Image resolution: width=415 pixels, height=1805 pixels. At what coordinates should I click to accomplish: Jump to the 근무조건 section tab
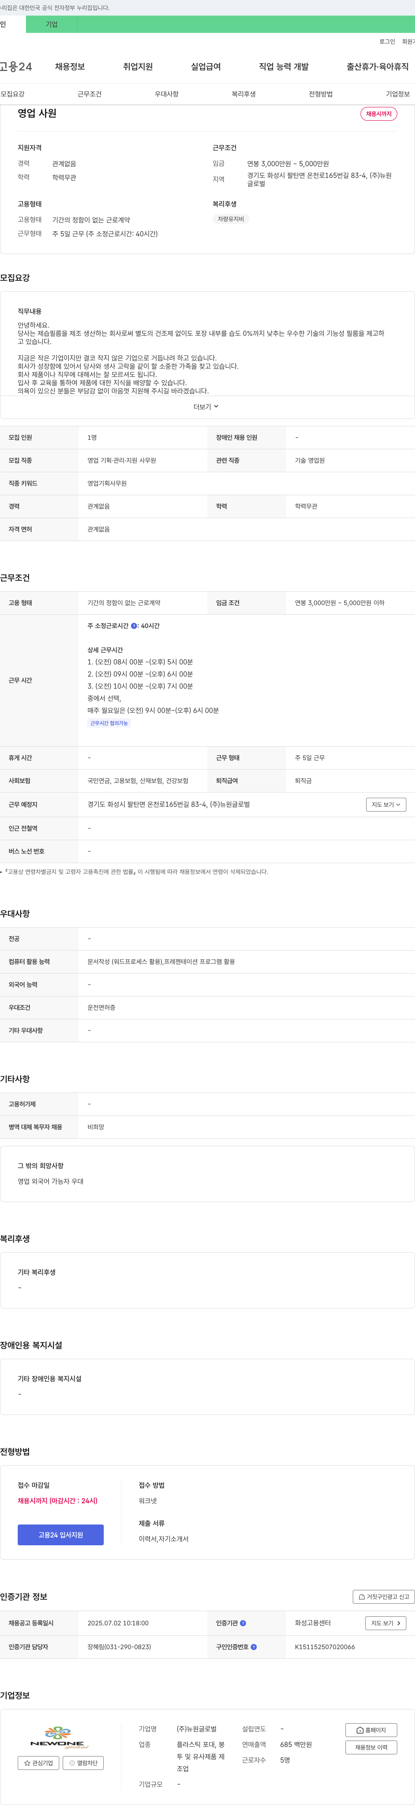[x=89, y=94]
